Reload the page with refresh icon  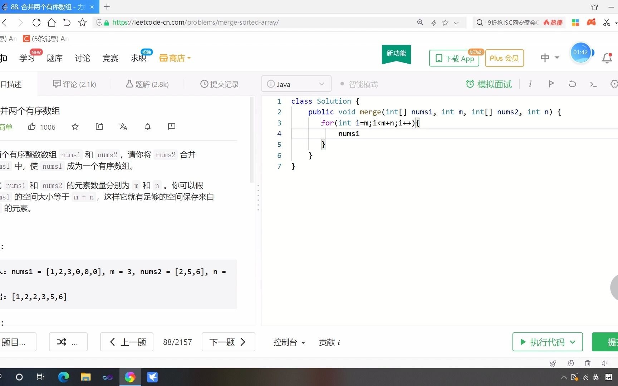tap(36, 23)
